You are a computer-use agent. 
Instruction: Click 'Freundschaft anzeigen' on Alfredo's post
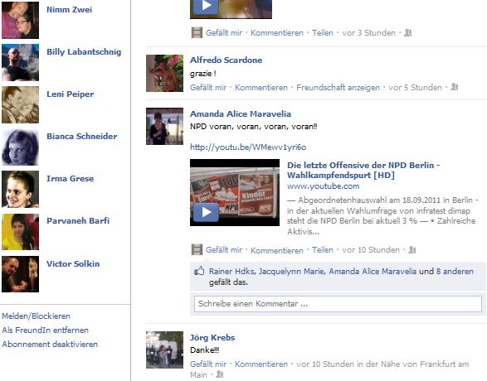pos(338,88)
